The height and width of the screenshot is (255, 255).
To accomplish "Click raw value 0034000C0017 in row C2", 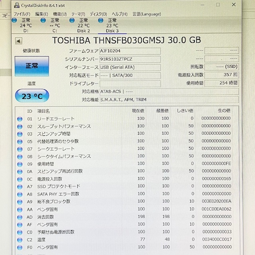I will pos(217,239).
